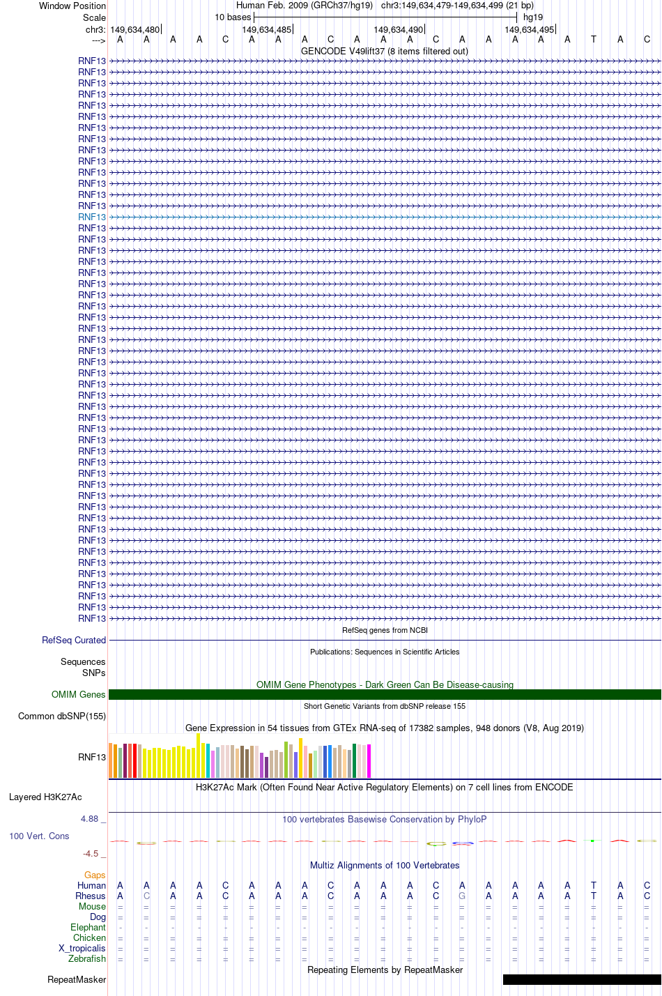Open the GTEx Gene Expression track title
The width and height of the screenshot is (662, 996).
(x=385, y=728)
